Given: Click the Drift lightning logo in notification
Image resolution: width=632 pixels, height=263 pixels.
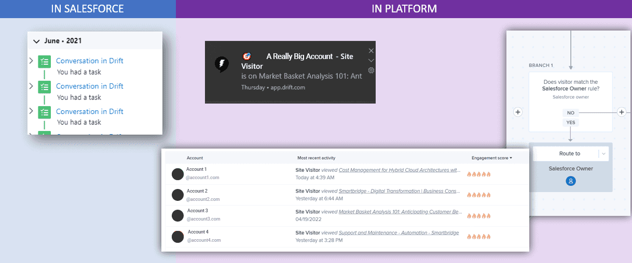Looking at the screenshot, I should [x=222, y=64].
